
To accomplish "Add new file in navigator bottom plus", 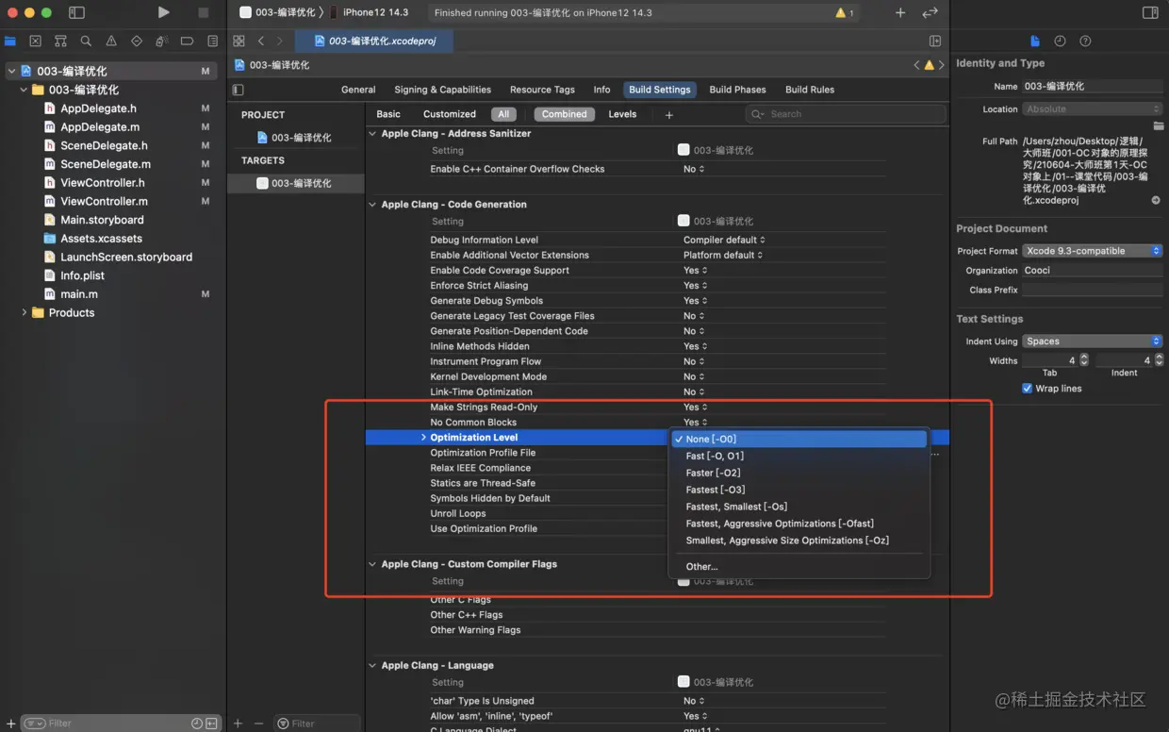I will click(x=10, y=724).
